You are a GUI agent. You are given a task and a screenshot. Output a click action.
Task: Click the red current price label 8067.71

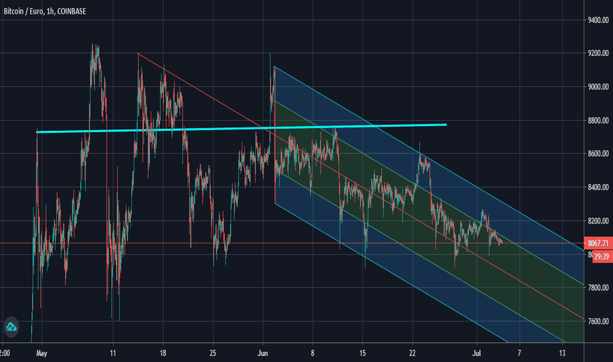598,243
